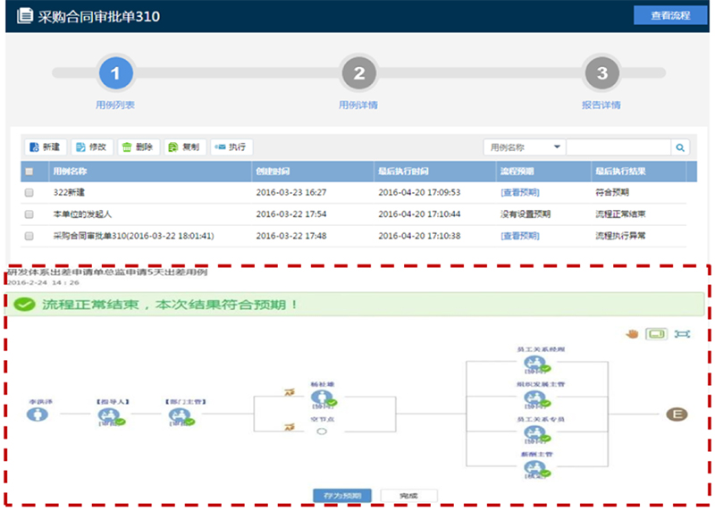Click the 执行 (Execute) toolbar button
The height and width of the screenshot is (511, 715).
coord(231,147)
